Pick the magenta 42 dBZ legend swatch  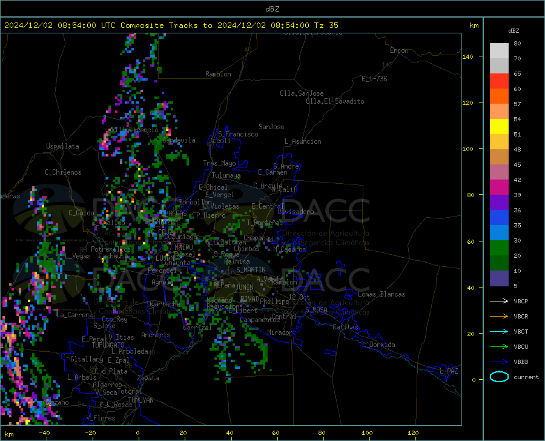tap(499, 187)
